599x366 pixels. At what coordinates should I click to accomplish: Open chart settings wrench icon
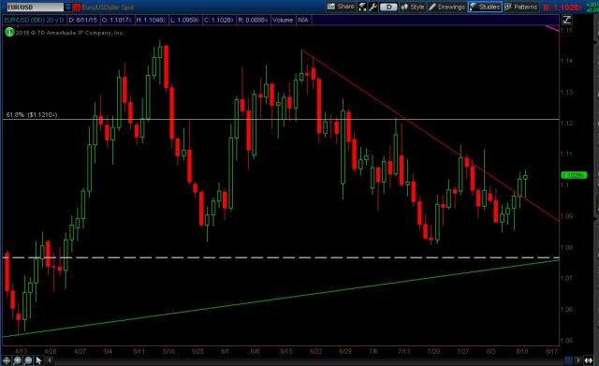pyautogui.click(x=373, y=7)
